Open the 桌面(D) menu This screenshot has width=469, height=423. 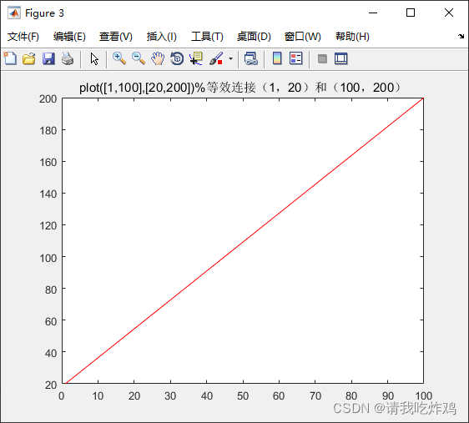[x=254, y=37]
